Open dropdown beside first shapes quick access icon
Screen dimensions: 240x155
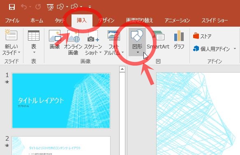point(67,7)
